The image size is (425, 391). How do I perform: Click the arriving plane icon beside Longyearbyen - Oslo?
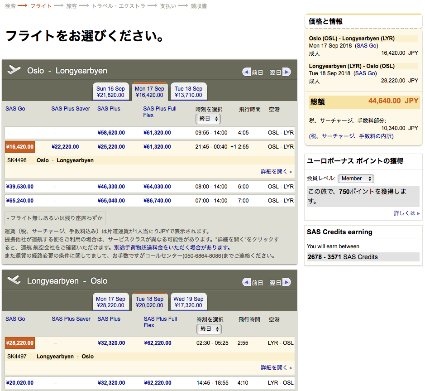[14, 280]
